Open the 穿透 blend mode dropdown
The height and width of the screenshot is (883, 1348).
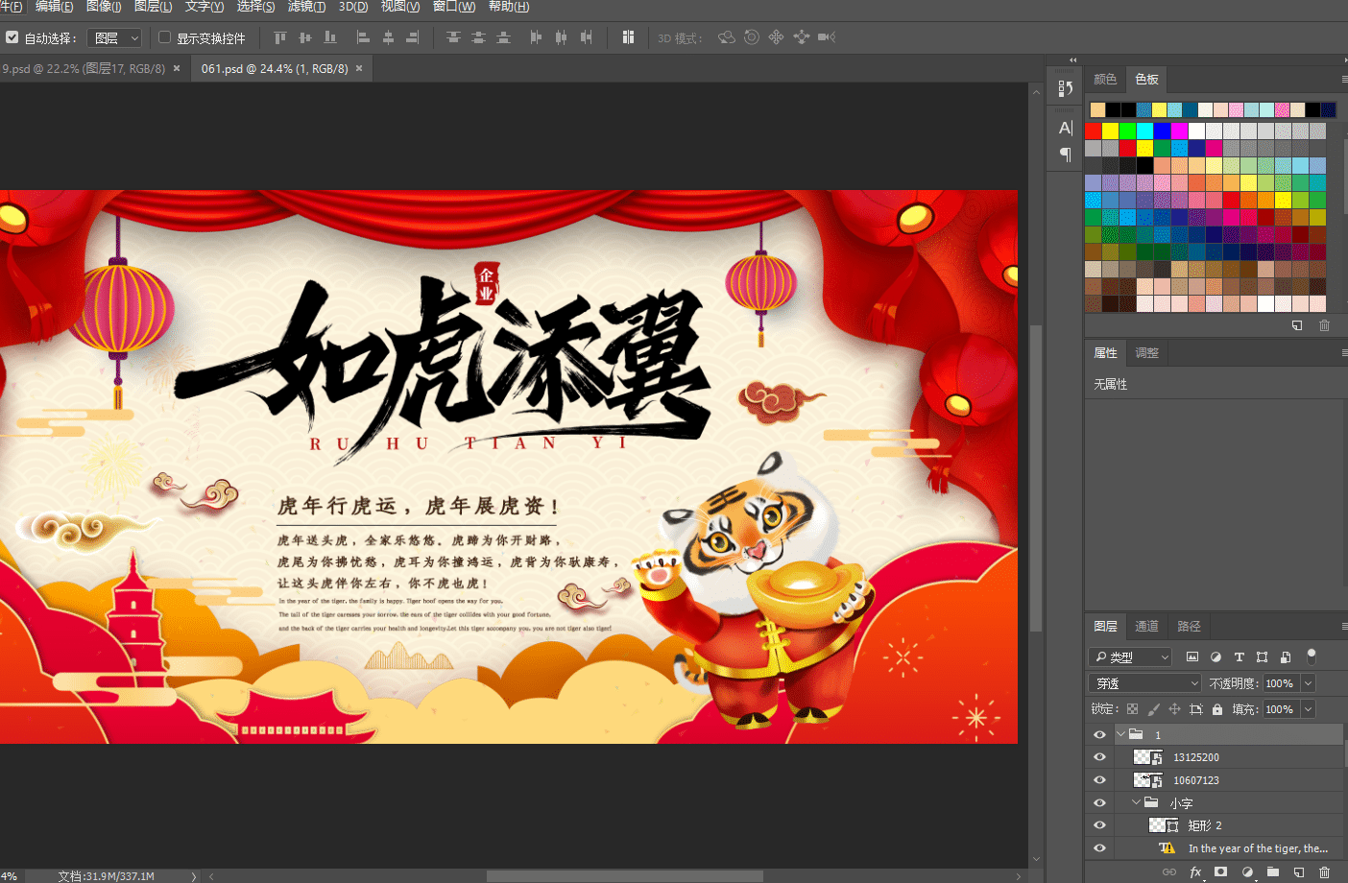pyautogui.click(x=1144, y=683)
